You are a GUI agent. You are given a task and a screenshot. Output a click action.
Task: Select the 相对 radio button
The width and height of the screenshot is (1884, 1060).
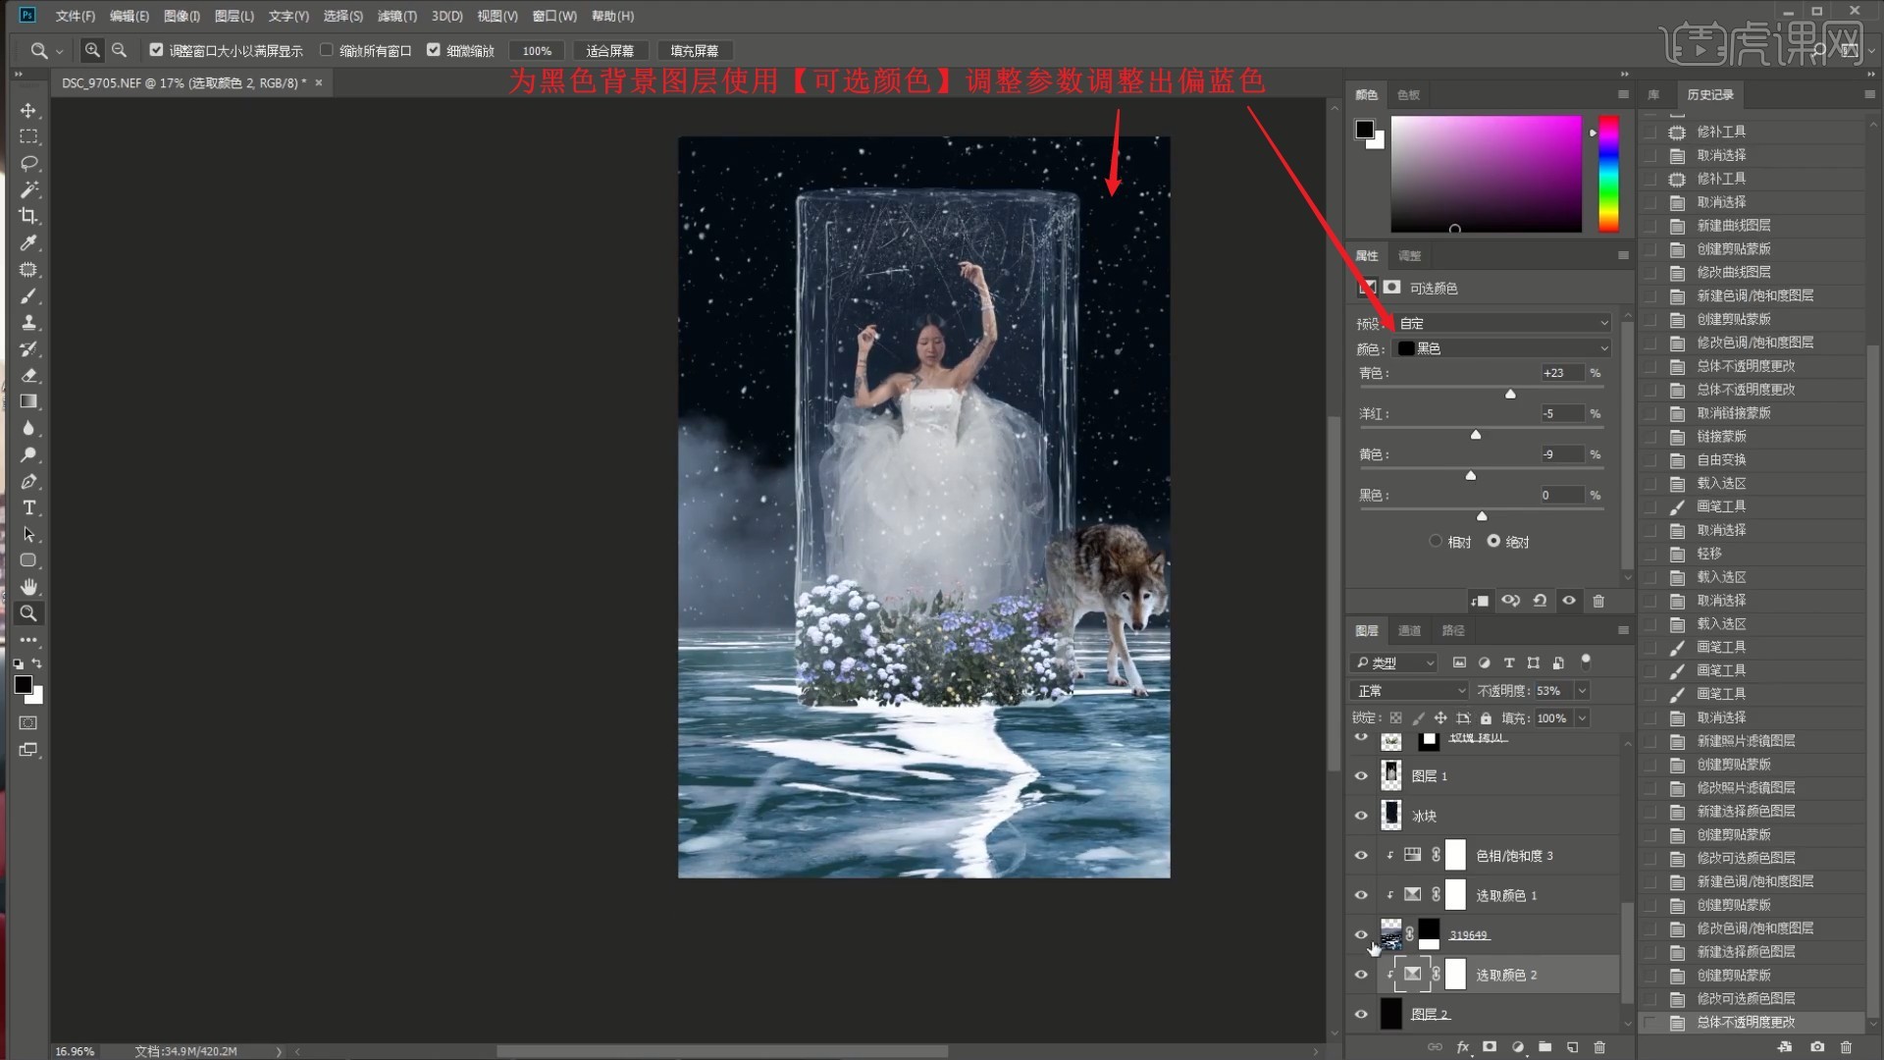coord(1436,542)
